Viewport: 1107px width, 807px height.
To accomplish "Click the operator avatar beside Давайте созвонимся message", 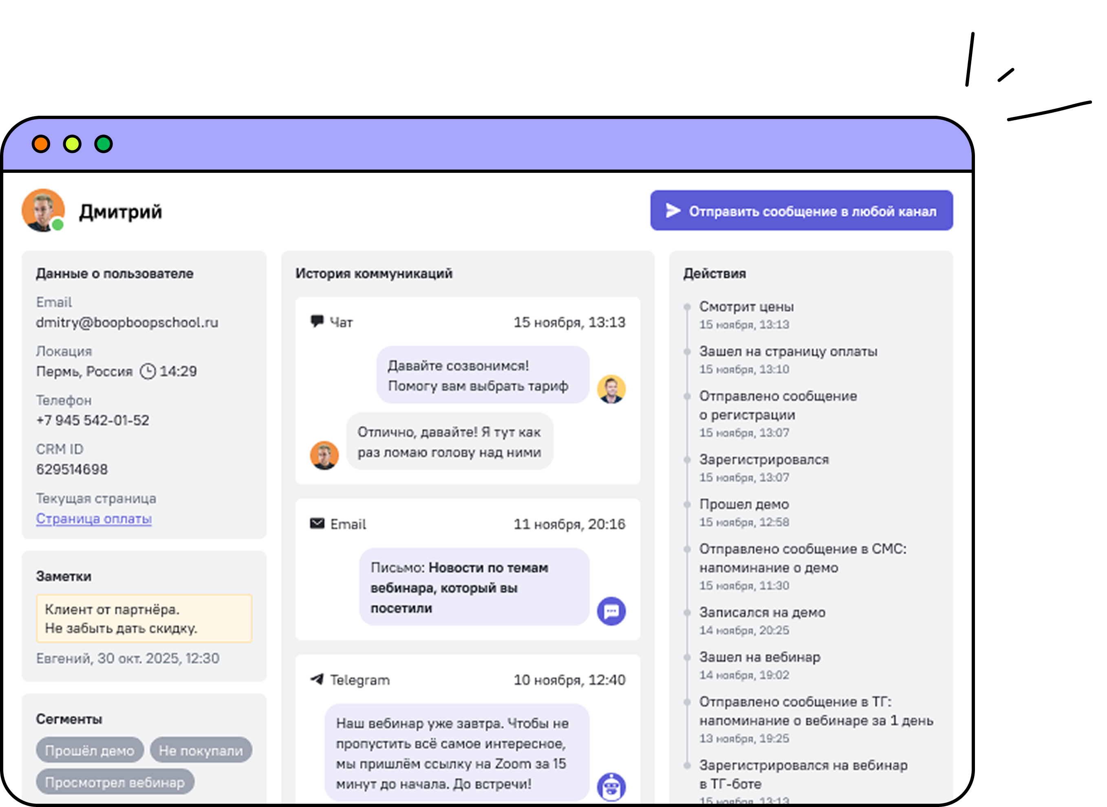I will [x=611, y=389].
